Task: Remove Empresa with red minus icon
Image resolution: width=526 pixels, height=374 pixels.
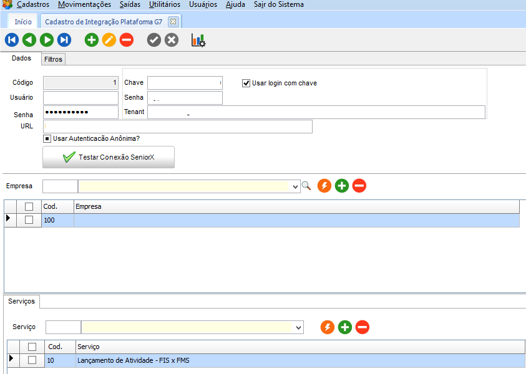Action: [359, 186]
